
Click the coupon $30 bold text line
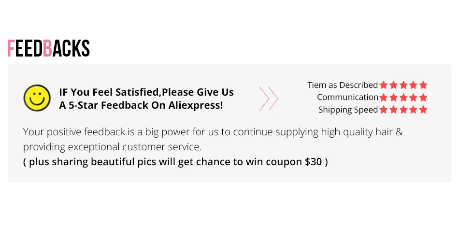tap(175, 162)
